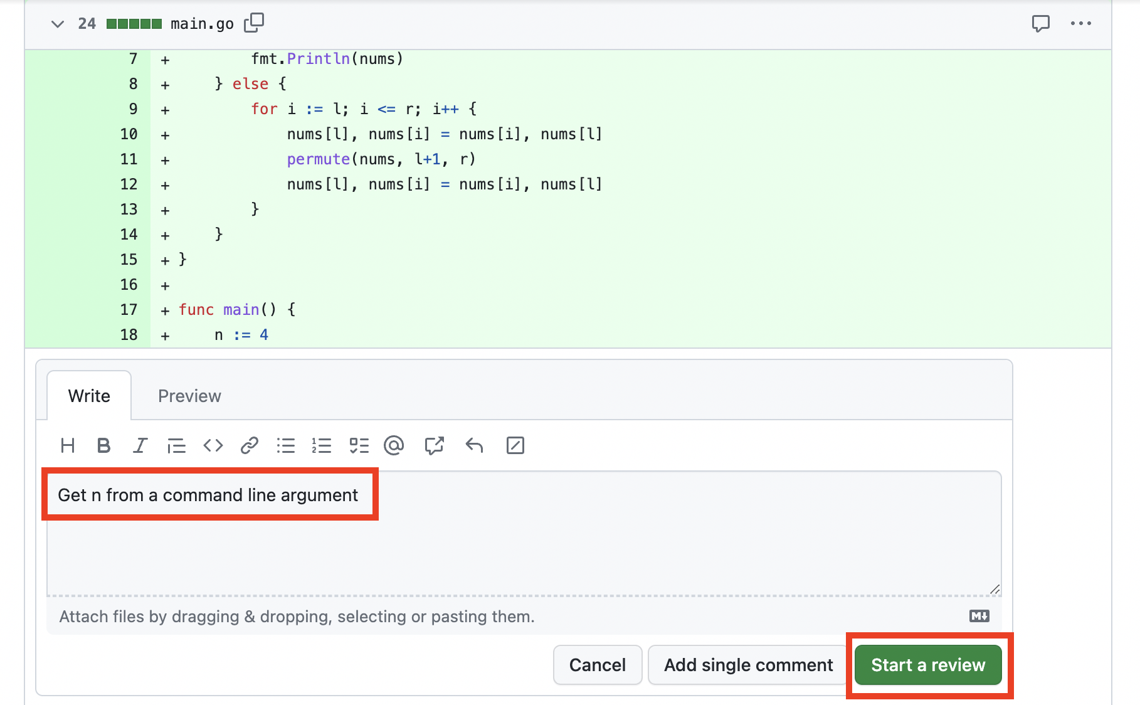Image resolution: width=1140 pixels, height=705 pixels.
Task: Open the comment icon on the file header
Action: pyautogui.click(x=1040, y=24)
